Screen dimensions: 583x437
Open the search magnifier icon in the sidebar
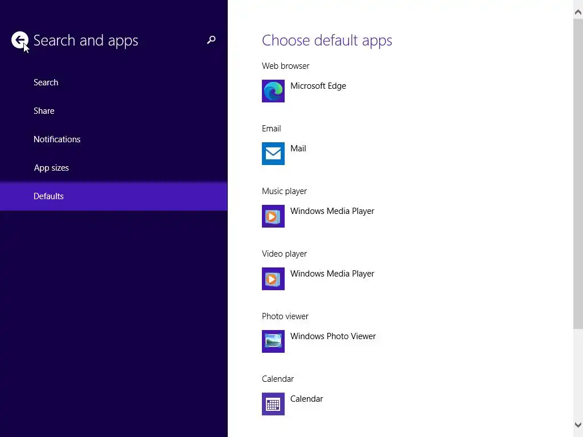pos(211,40)
